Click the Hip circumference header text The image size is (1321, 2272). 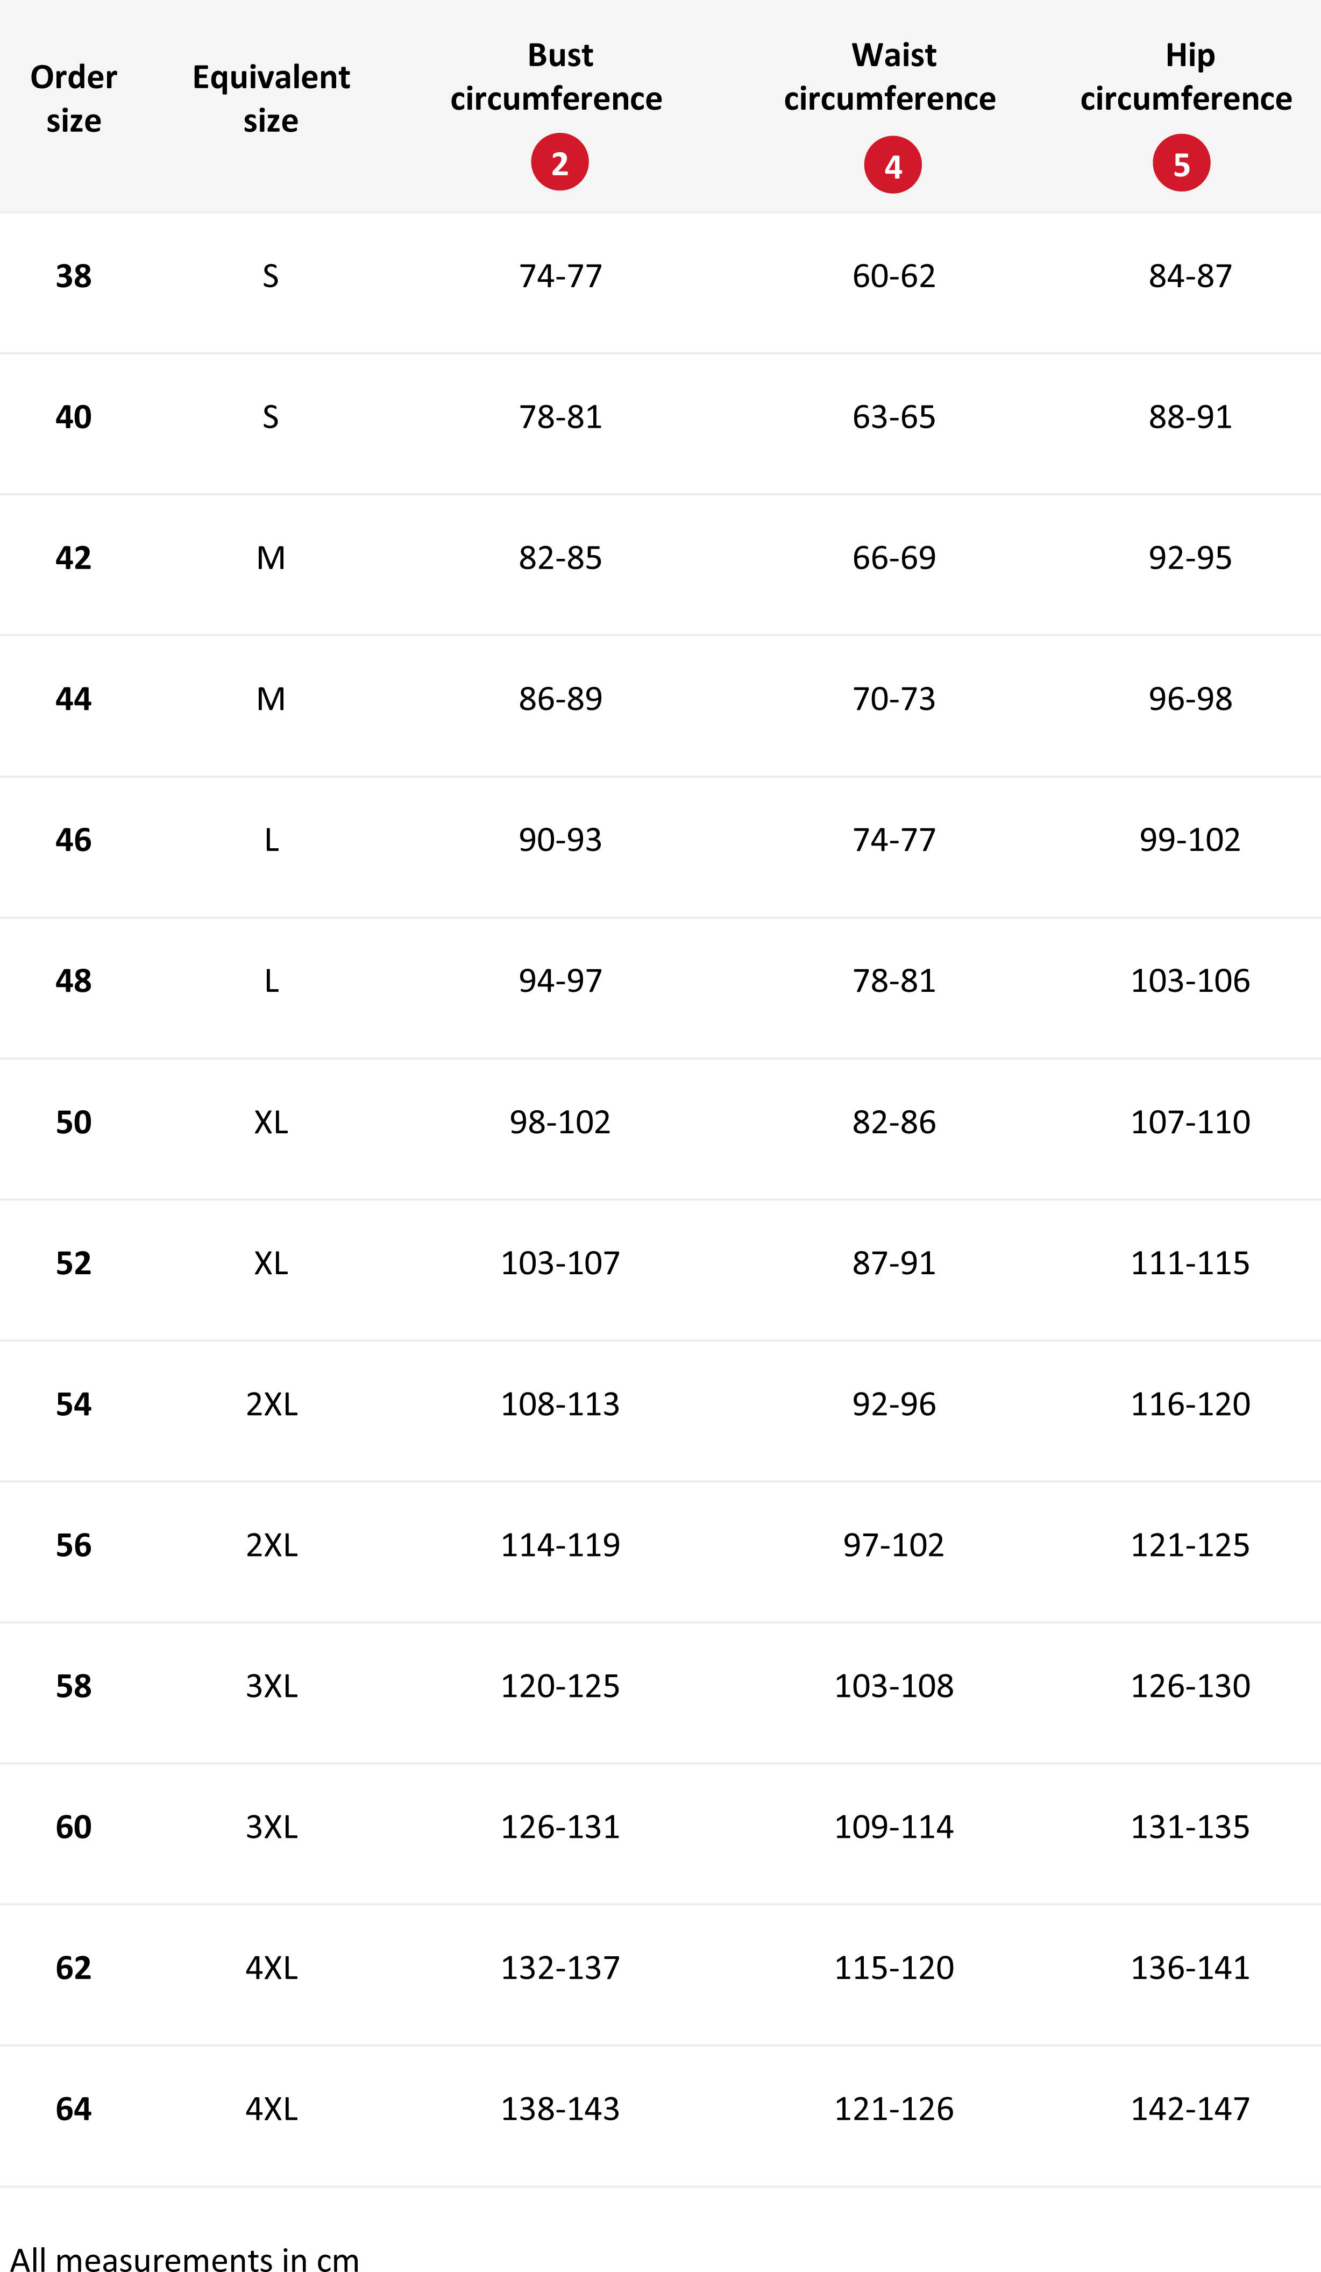[1187, 76]
